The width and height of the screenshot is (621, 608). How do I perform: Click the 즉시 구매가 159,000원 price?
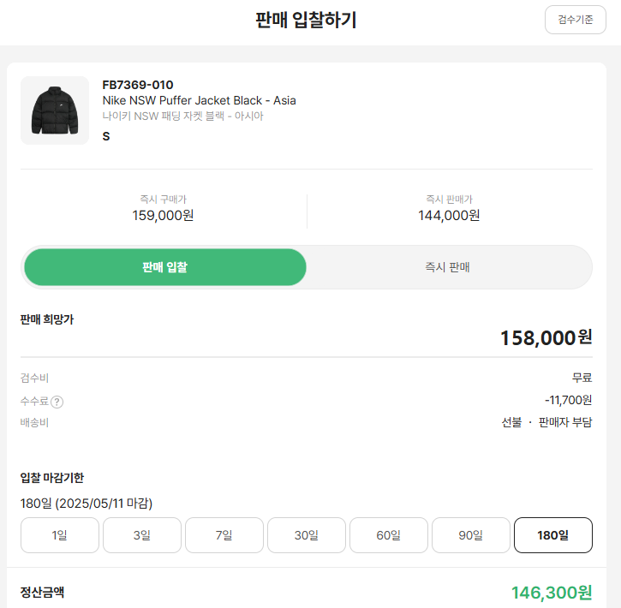(163, 215)
